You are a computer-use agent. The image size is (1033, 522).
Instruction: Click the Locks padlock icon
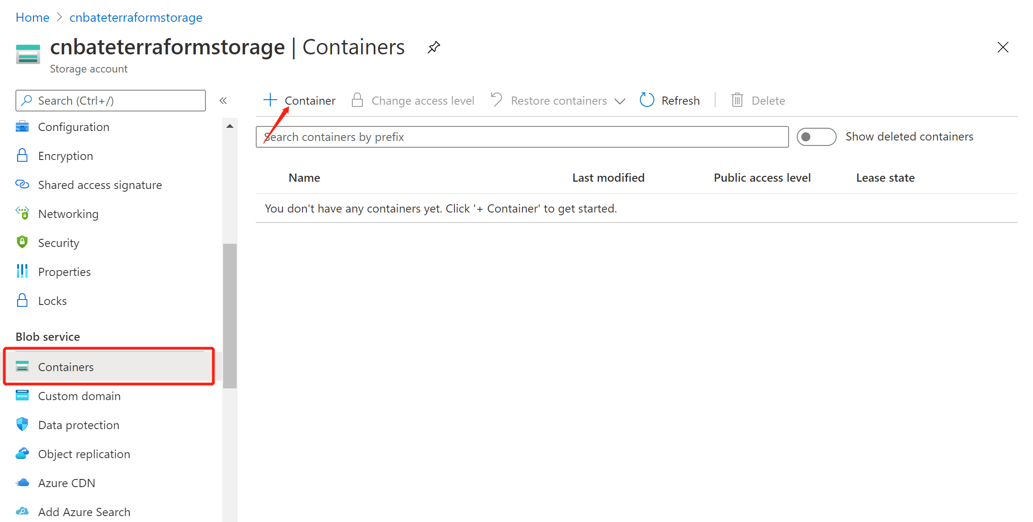click(x=22, y=300)
